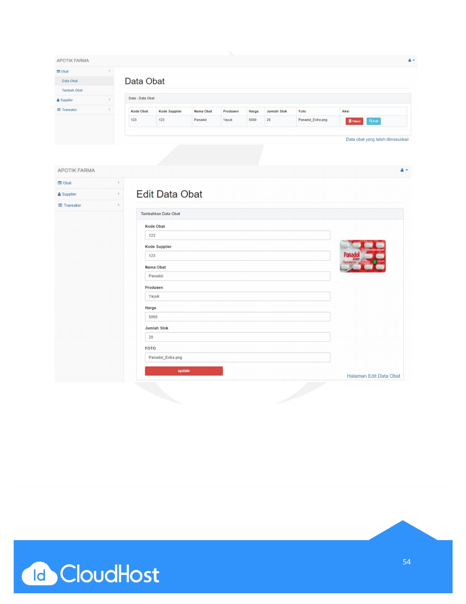The width and height of the screenshot is (466, 604).
Task: Click the Transaksi table icon in lower sidebar
Action: coord(60,205)
